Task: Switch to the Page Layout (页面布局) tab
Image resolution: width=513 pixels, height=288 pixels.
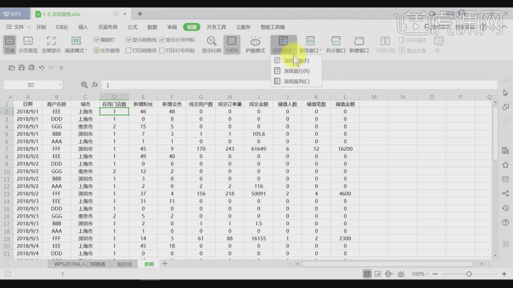Action: coord(108,27)
